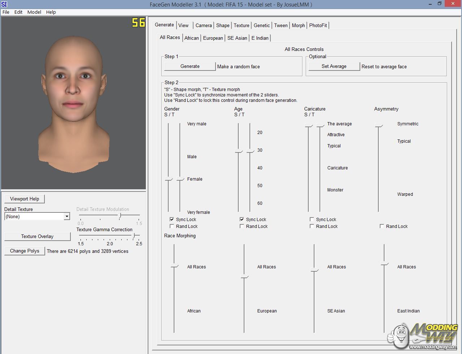462x354 pixels.
Task: Open the Texture Overlay button
Action: (x=37, y=237)
